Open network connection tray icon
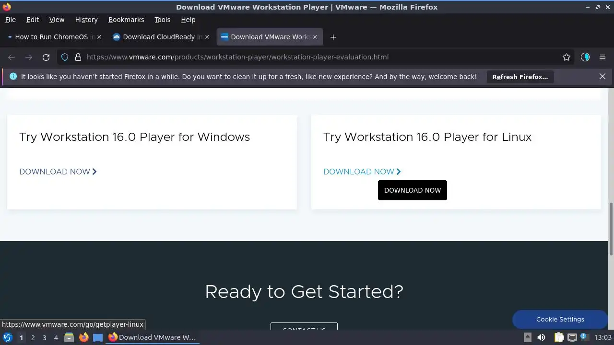This screenshot has height=345, width=614. click(572, 337)
